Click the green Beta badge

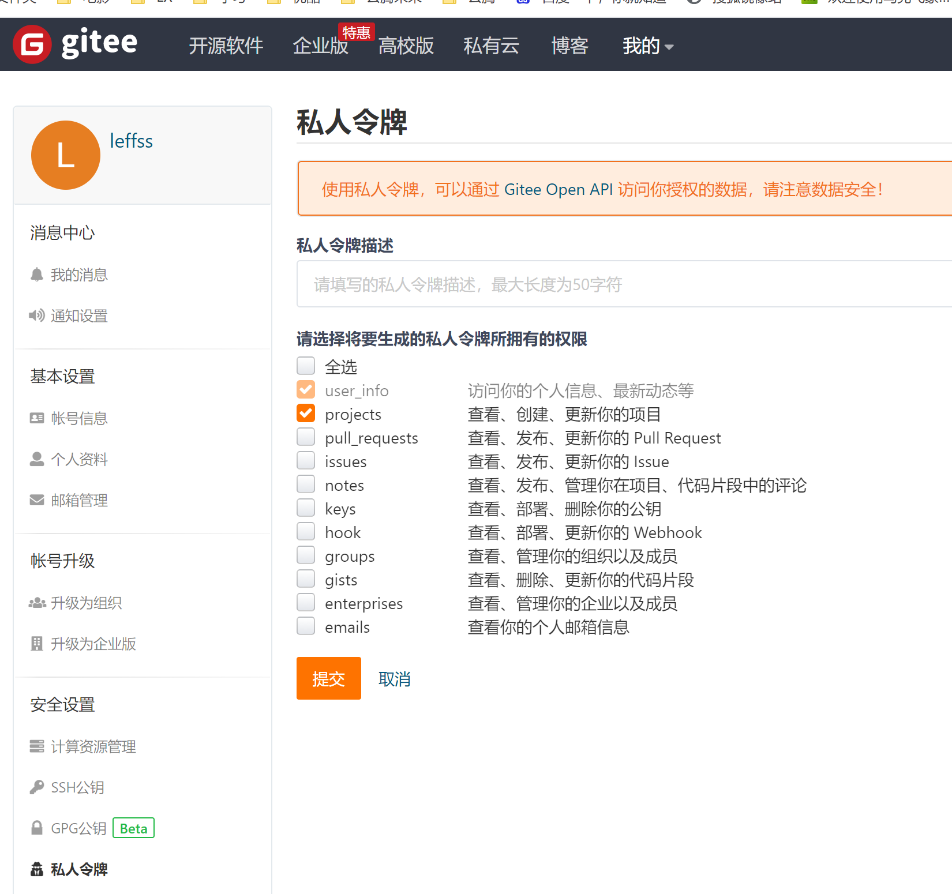tap(133, 828)
